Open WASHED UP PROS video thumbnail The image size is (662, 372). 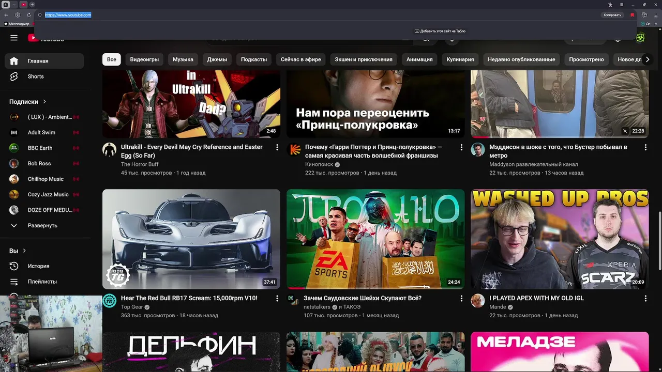point(560,239)
